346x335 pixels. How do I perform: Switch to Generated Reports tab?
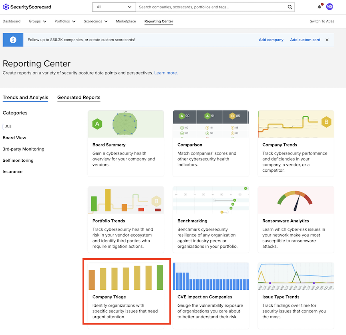pyautogui.click(x=79, y=98)
